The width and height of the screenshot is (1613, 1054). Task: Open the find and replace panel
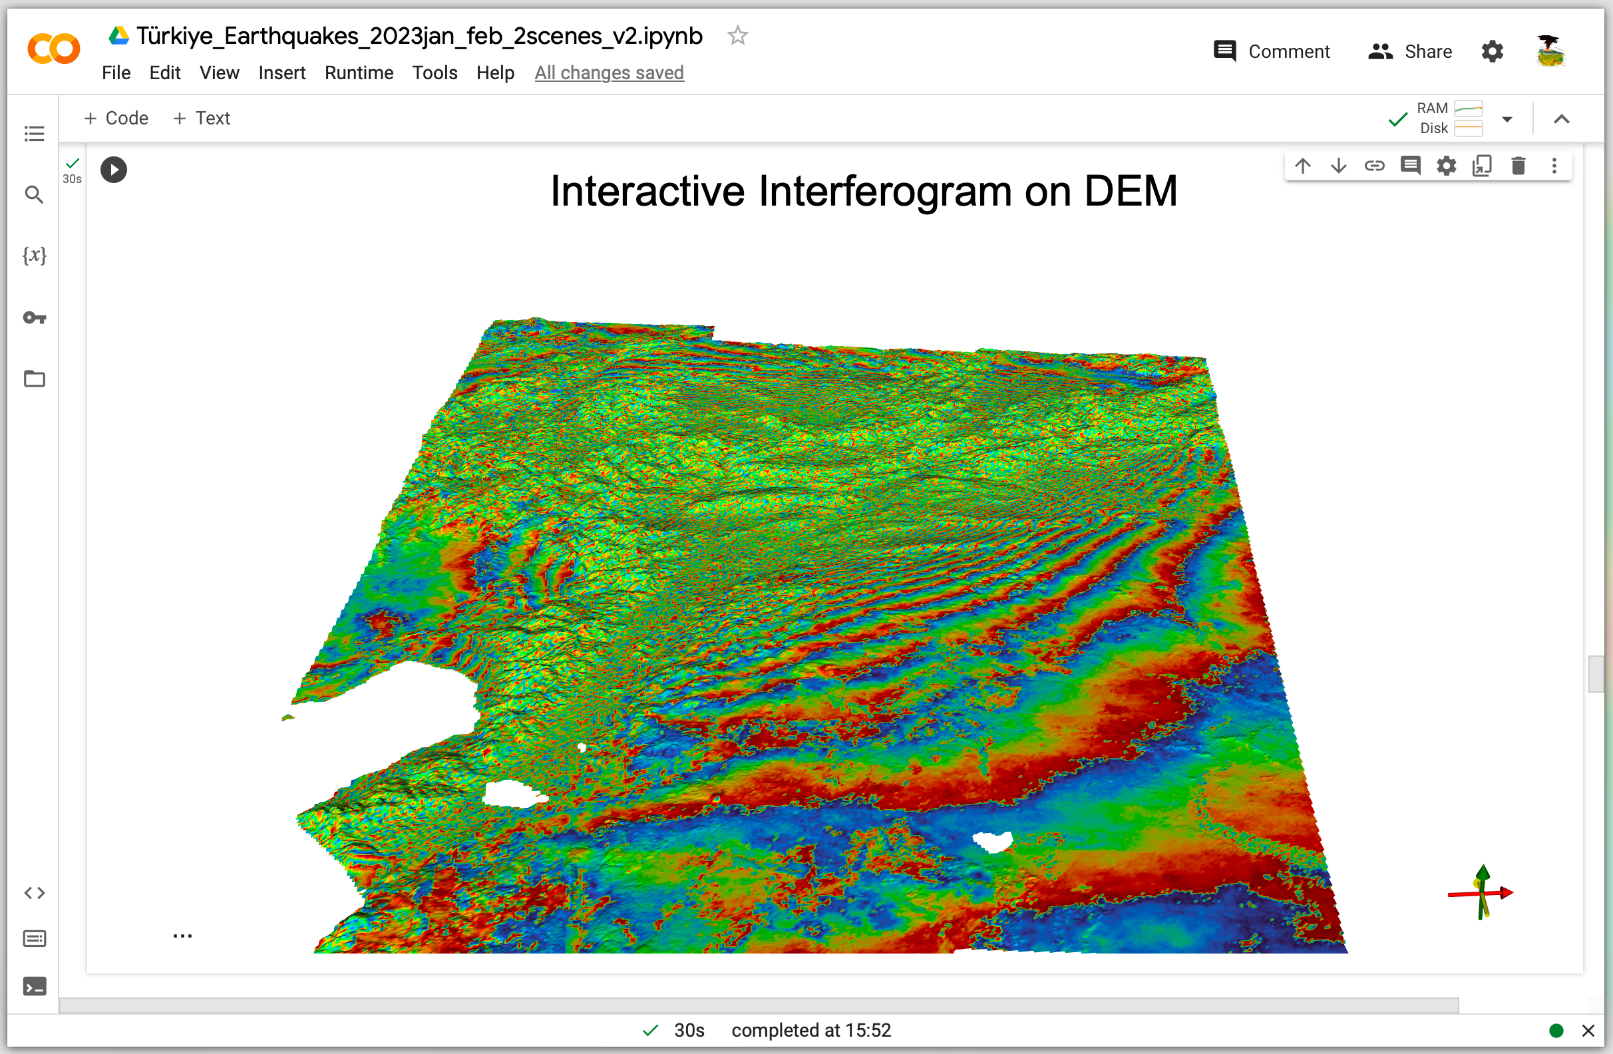coord(34,195)
